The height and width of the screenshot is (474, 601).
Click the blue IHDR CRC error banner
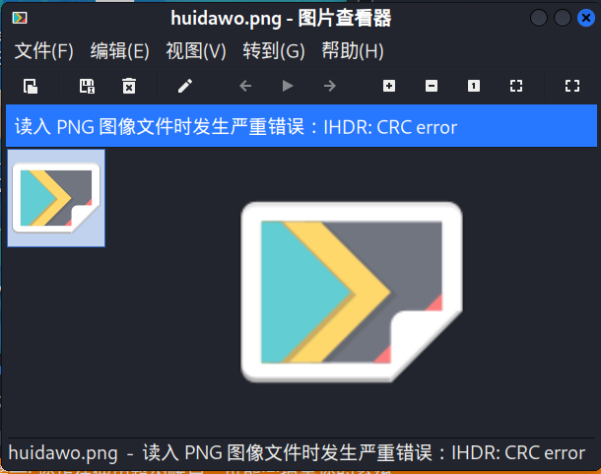pyautogui.click(x=301, y=126)
